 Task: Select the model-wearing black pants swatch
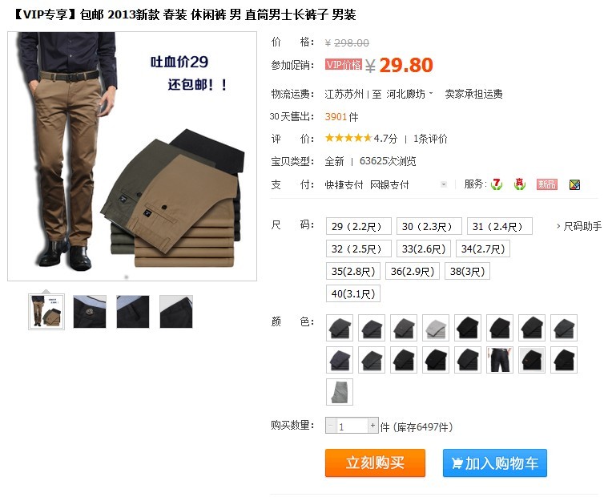(500, 360)
